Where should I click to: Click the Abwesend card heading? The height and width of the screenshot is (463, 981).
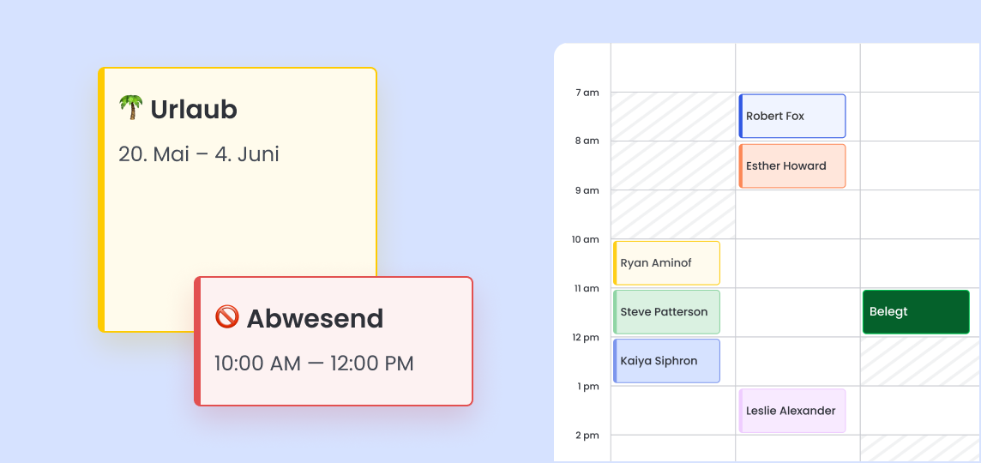315,319
